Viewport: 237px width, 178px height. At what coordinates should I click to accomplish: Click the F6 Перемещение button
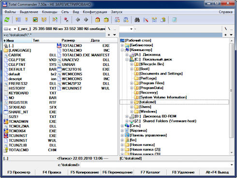pos(118,172)
